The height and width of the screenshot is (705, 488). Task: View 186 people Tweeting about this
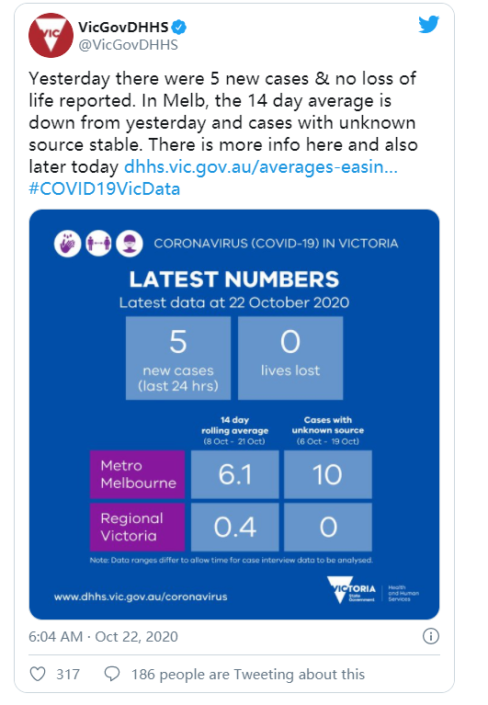tap(248, 675)
